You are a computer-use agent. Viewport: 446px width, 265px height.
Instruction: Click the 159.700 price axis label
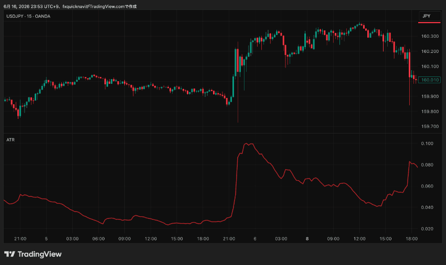click(430, 126)
